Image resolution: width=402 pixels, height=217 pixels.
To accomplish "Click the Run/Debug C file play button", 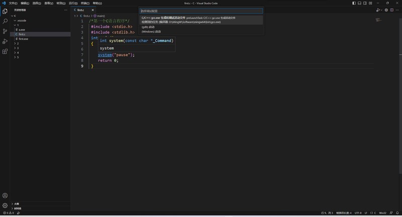I will point(378,10).
